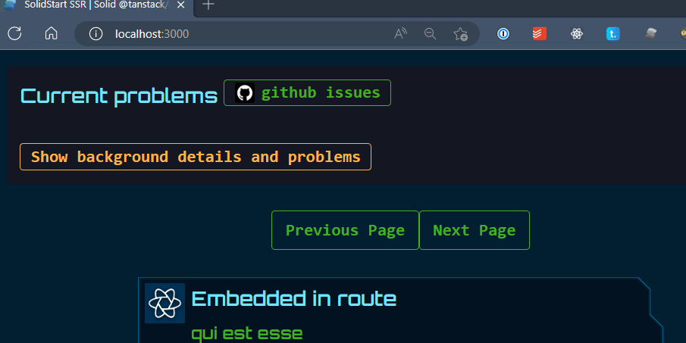Click the zoom out magnifier icon
This screenshot has width=686, height=343.
point(430,33)
